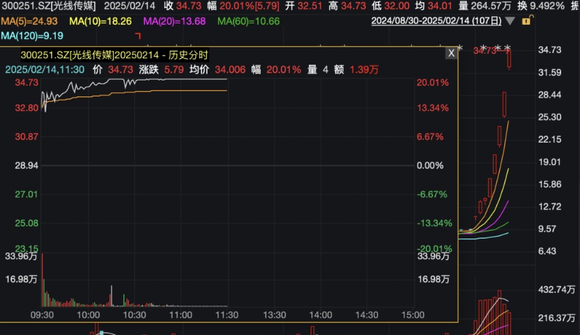Click the 32.80 price axis label
This screenshot has height=335, width=580.
27,108
